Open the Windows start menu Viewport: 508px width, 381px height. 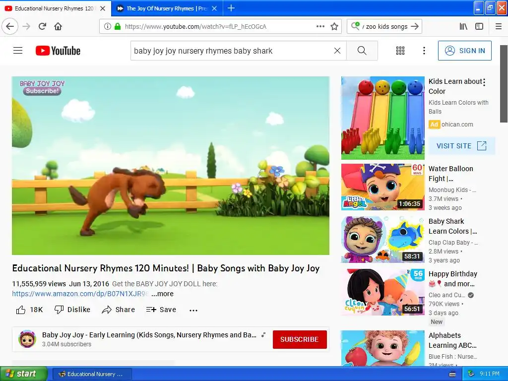coord(23,374)
